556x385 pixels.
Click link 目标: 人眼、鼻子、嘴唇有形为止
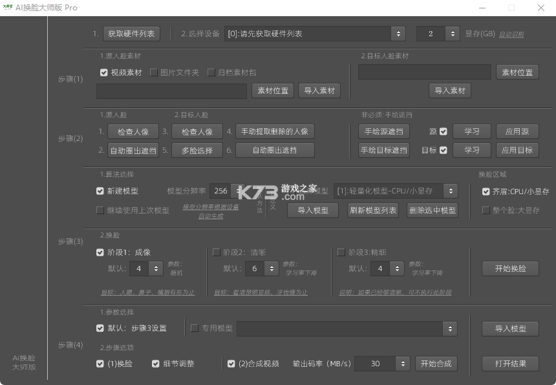(148, 292)
